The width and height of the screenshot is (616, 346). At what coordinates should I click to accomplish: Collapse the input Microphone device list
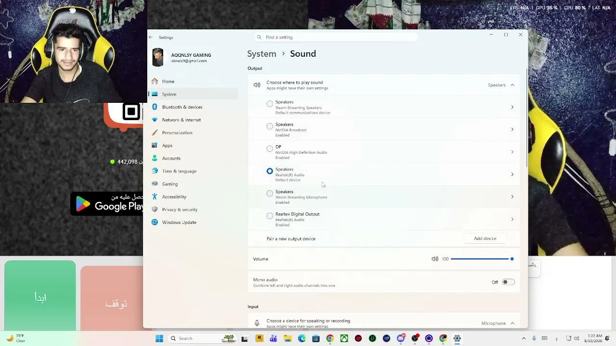point(512,323)
